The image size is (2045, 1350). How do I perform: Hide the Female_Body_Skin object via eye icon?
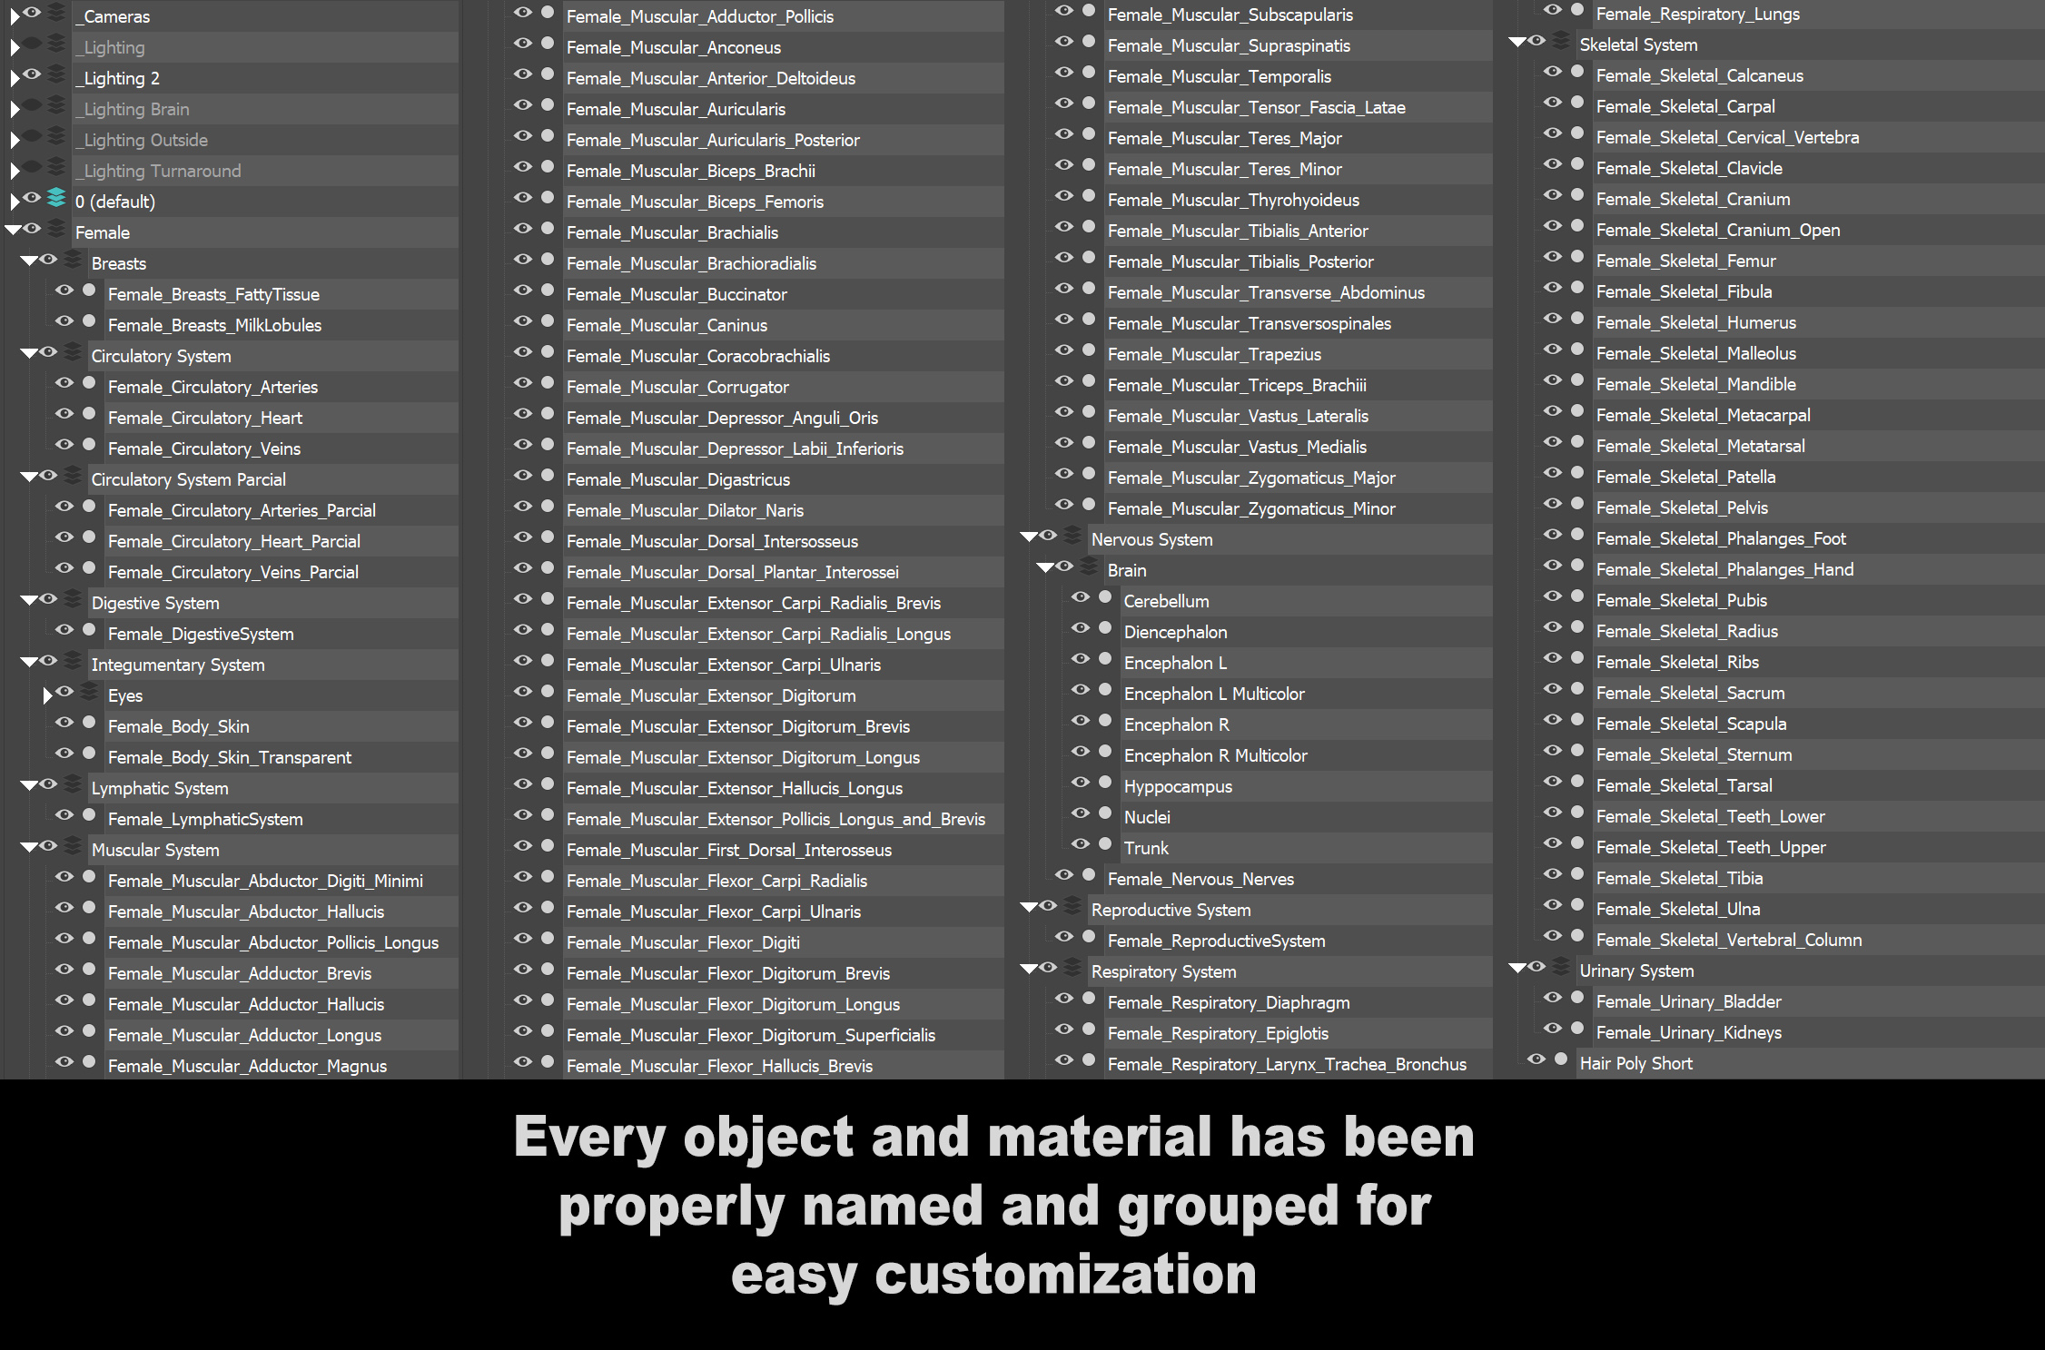[x=64, y=722]
